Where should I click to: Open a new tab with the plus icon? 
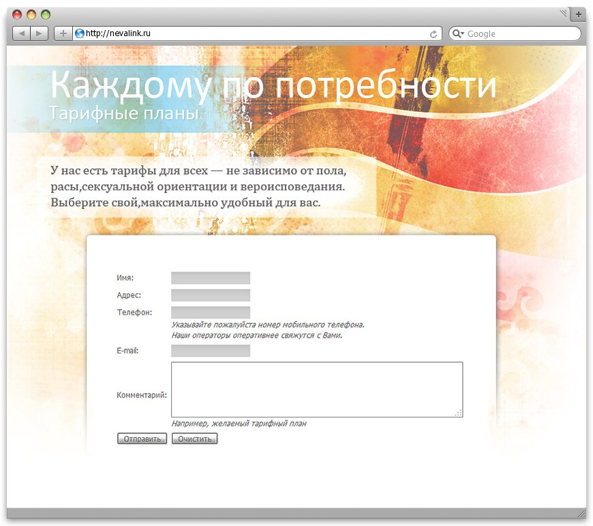[578, 13]
